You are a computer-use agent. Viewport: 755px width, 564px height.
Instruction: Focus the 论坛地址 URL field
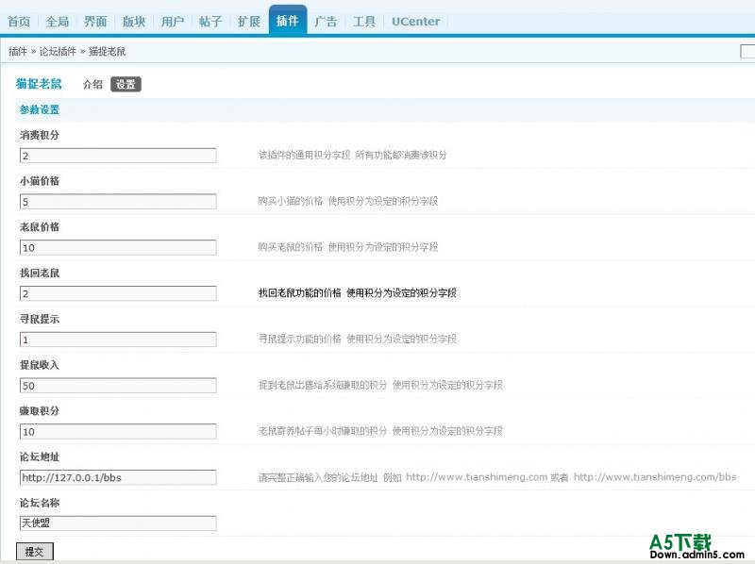tap(118, 477)
